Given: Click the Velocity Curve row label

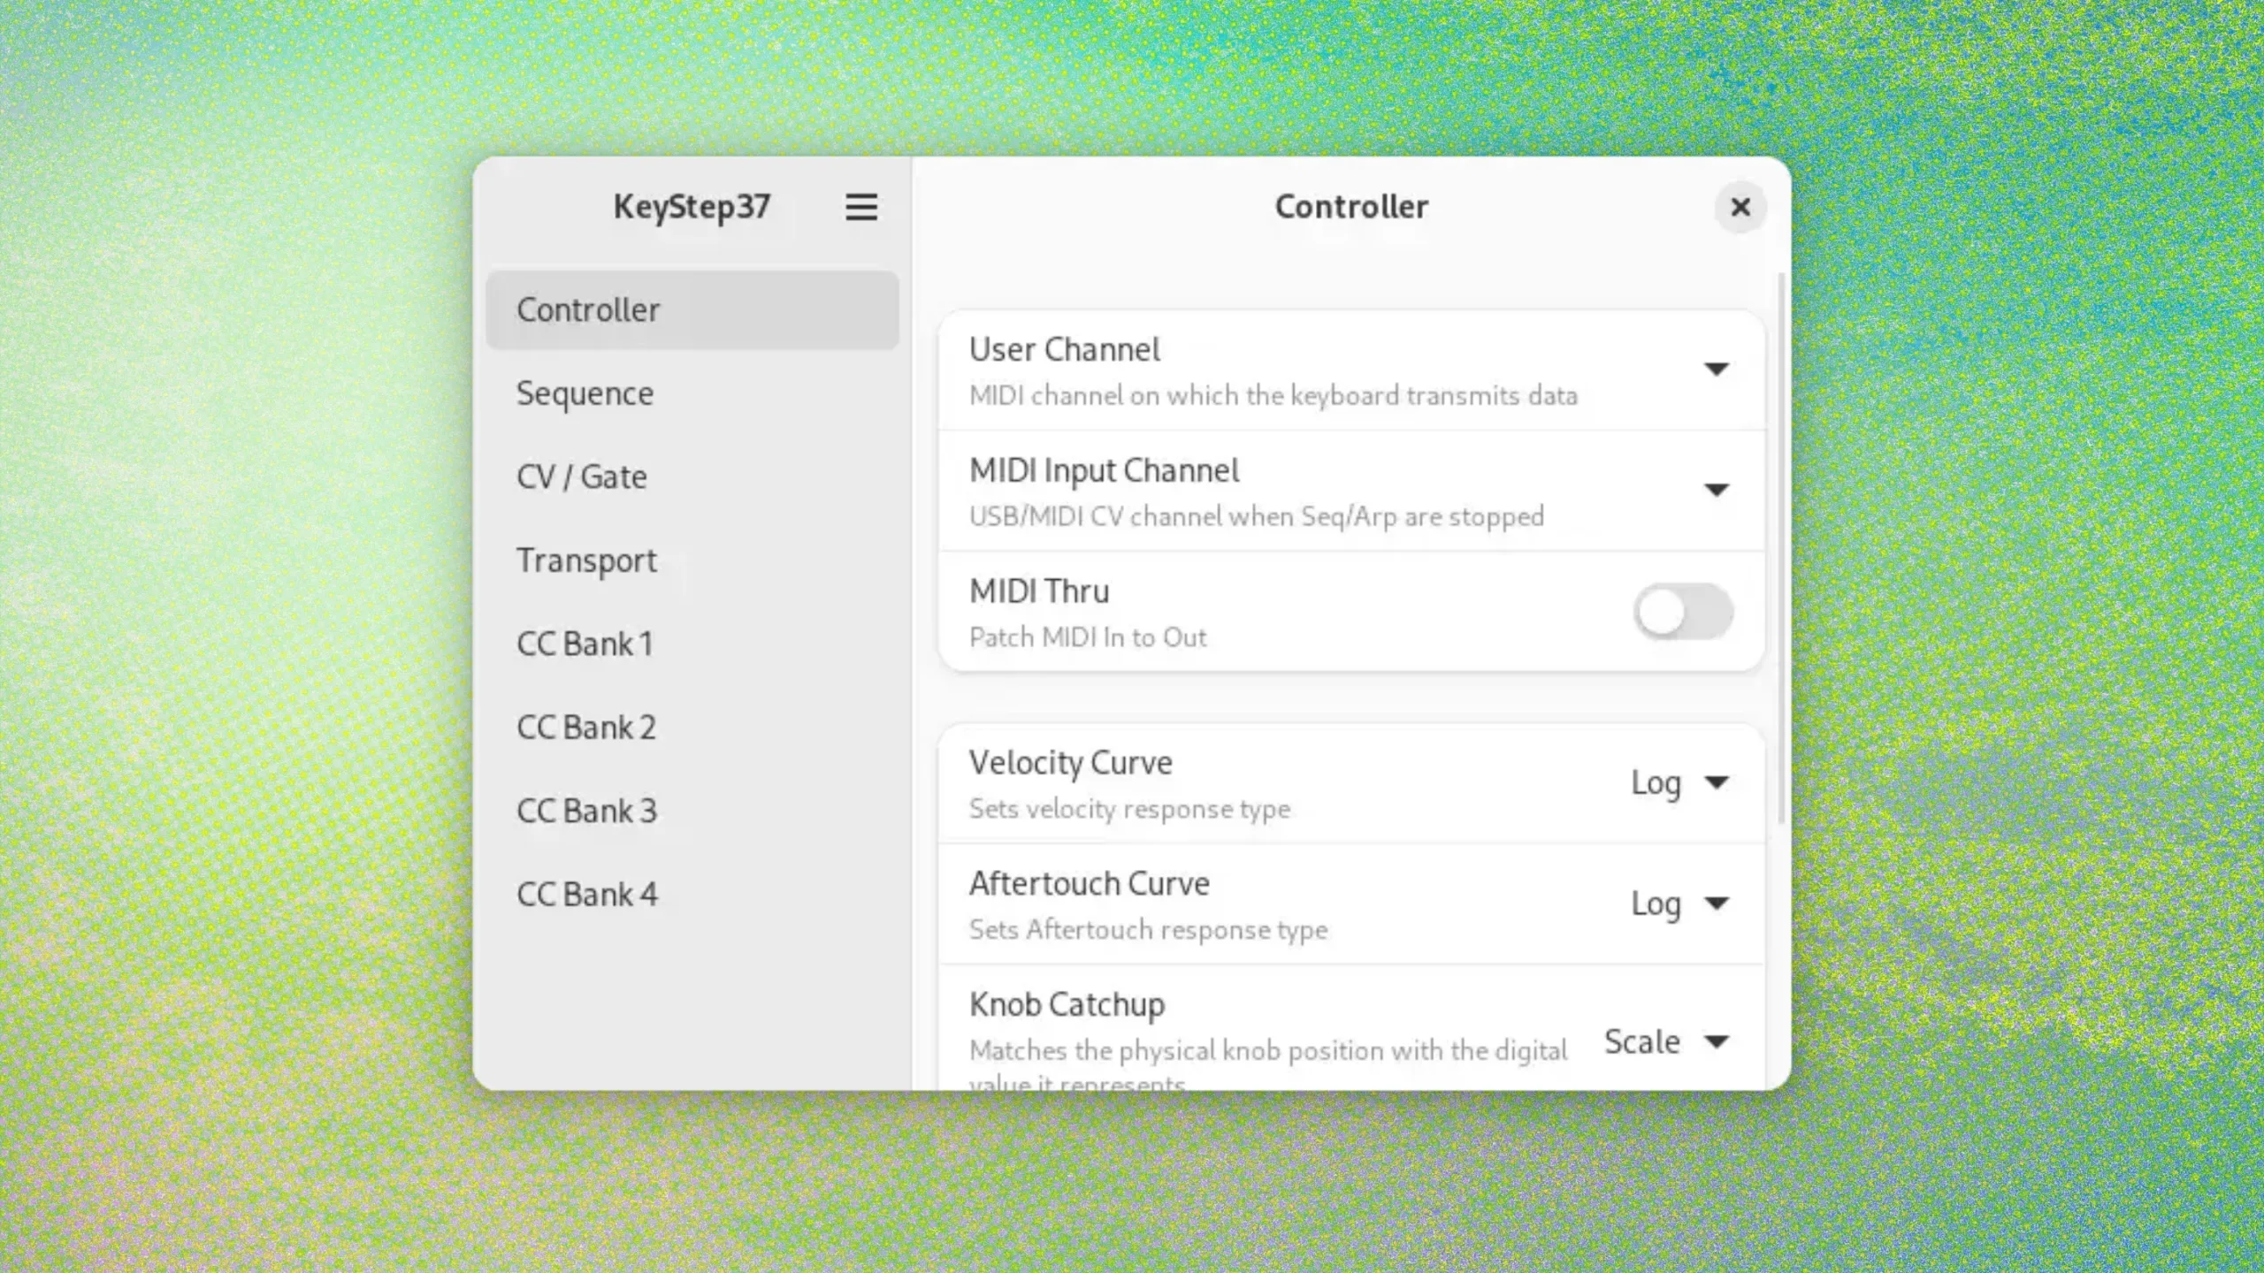Looking at the screenshot, I should [x=1071, y=763].
